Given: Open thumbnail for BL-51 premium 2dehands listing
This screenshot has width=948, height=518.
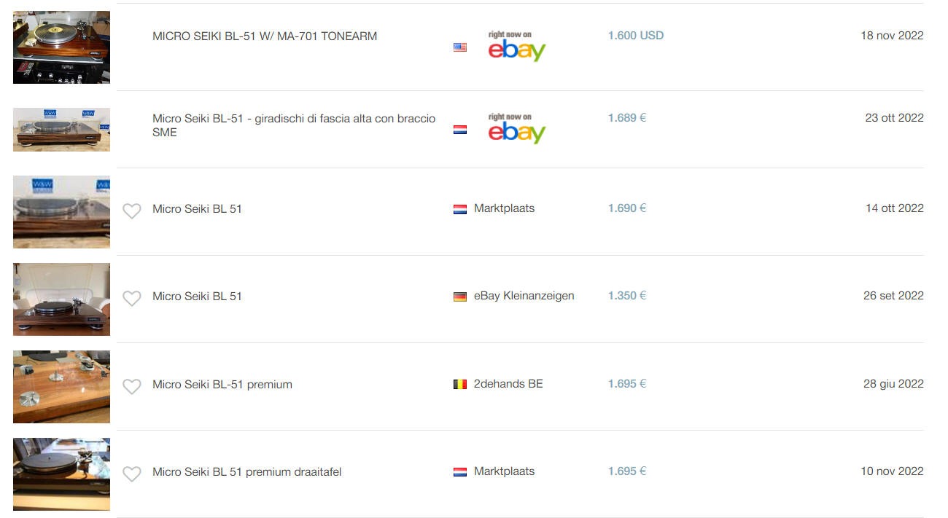Looking at the screenshot, I should coord(61,387).
